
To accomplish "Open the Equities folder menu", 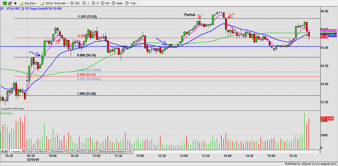I will point(29,3).
